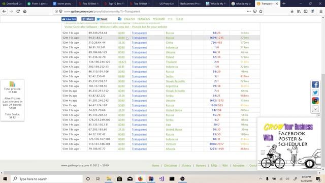Image resolution: width=325 pixels, height=183 pixels.
Task: Click Argentina country cell
Action: click(172, 86)
